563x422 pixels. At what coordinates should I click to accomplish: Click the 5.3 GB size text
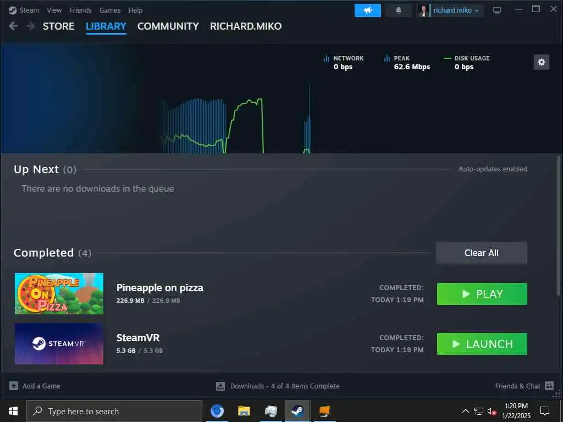[126, 351]
